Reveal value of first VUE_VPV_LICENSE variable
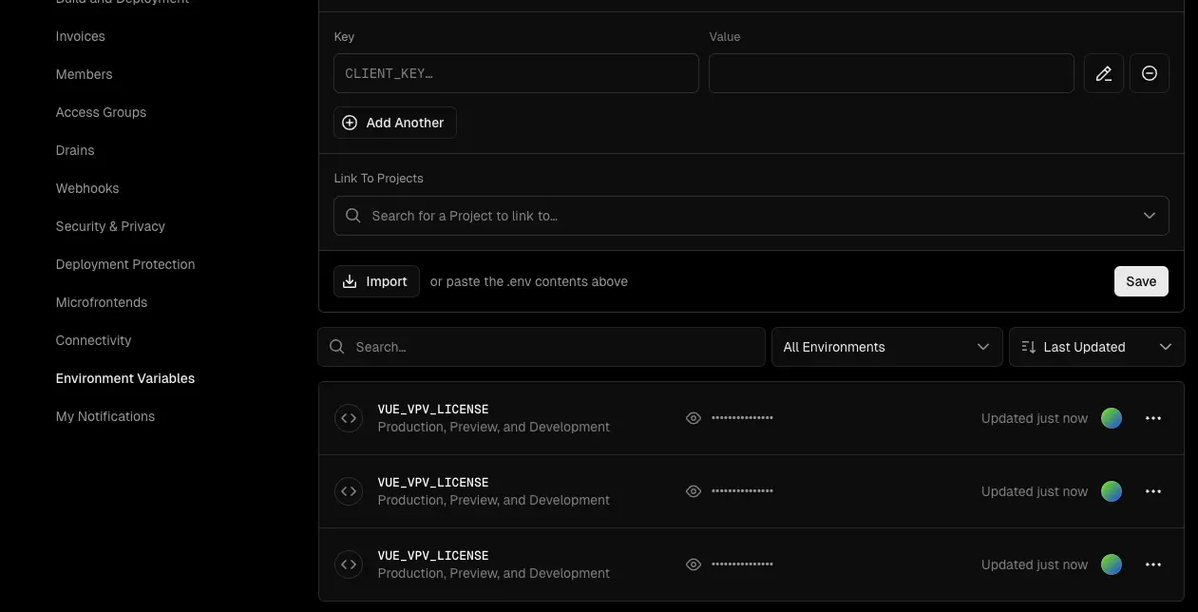Viewport: 1198px width, 612px height. (x=694, y=418)
